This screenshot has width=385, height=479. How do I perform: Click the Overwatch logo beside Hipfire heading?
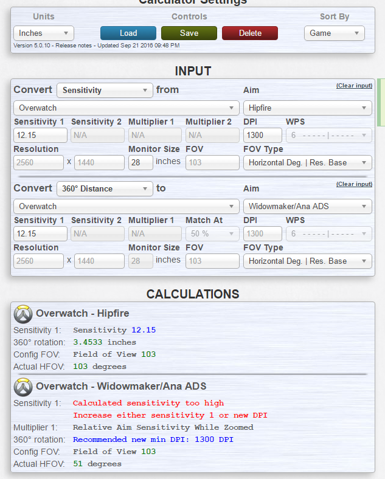click(x=23, y=314)
